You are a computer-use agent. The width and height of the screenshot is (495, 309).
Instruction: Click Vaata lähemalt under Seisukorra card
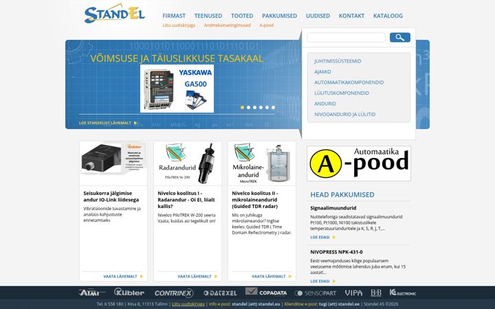[120, 276]
